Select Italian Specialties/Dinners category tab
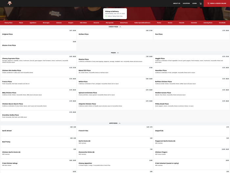The height and width of the screenshot is (173, 230). (x=142, y=23)
